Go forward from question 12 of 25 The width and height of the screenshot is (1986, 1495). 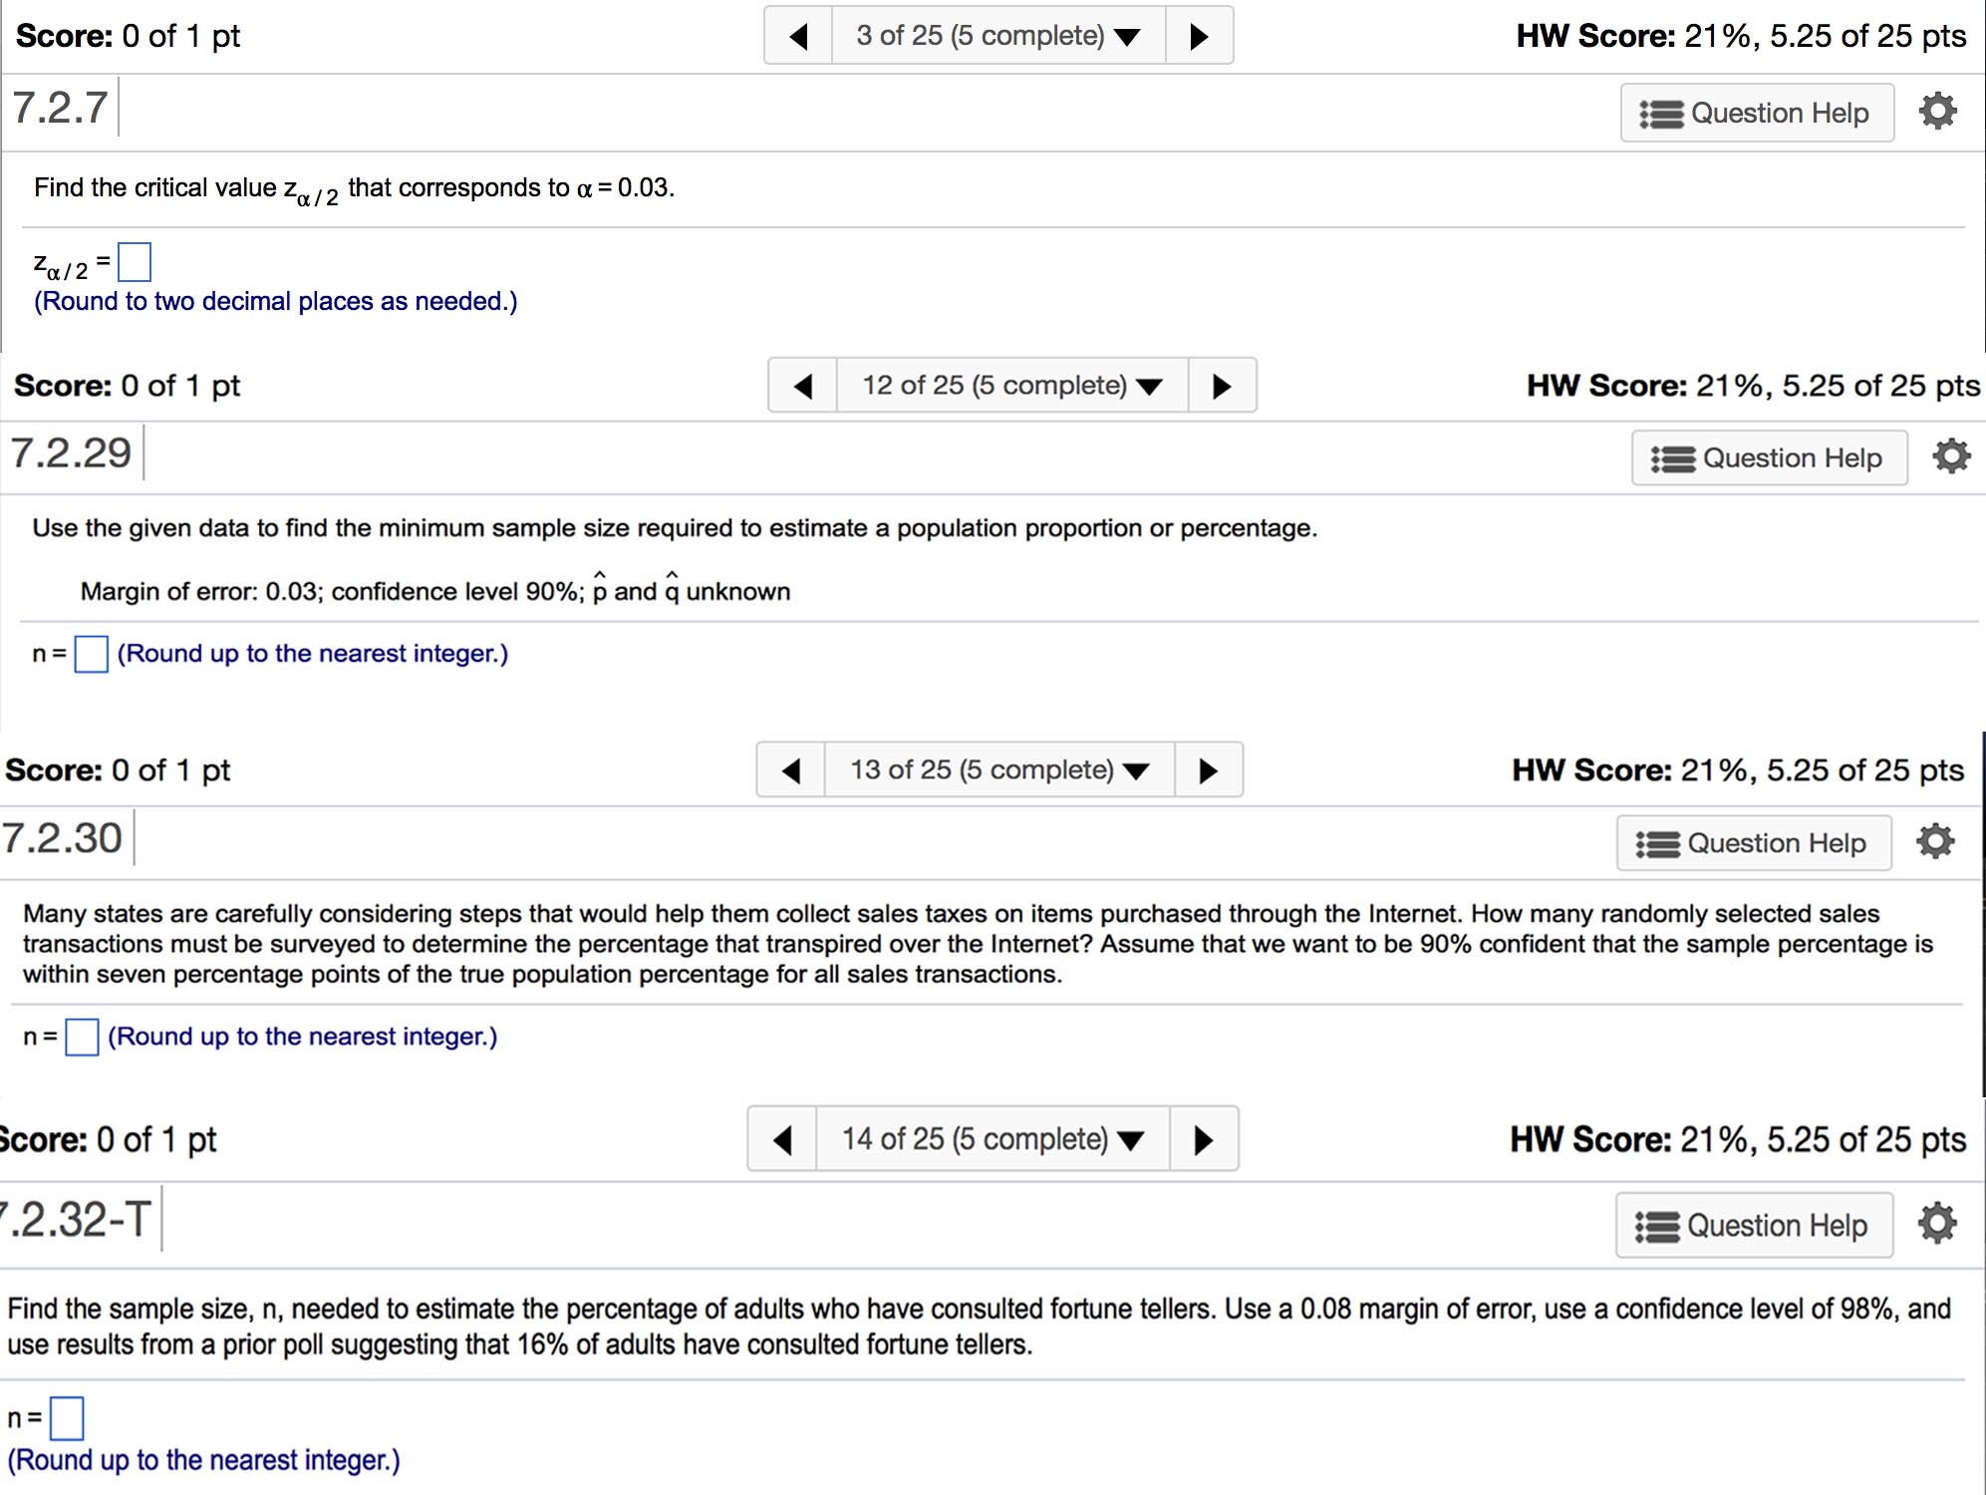[1222, 386]
